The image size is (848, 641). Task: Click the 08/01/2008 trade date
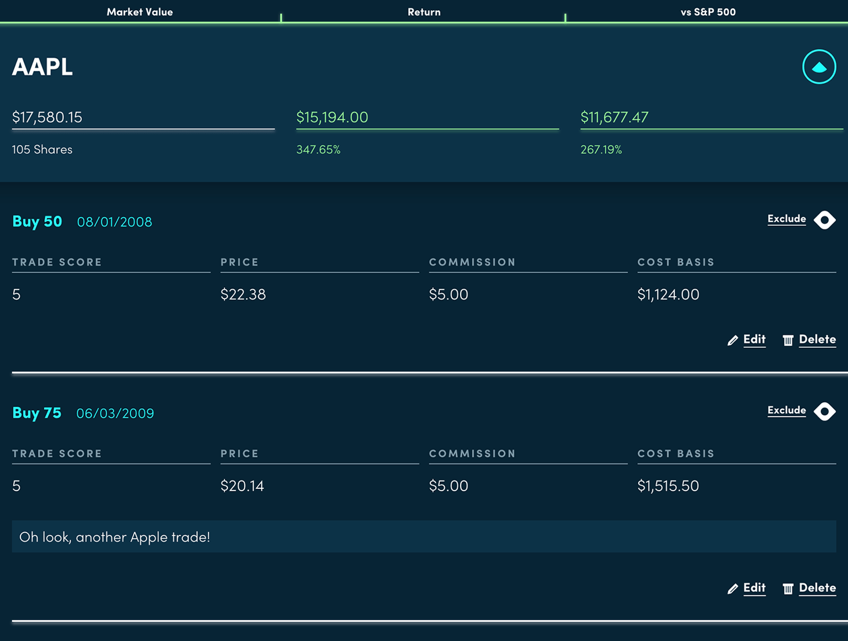115,222
